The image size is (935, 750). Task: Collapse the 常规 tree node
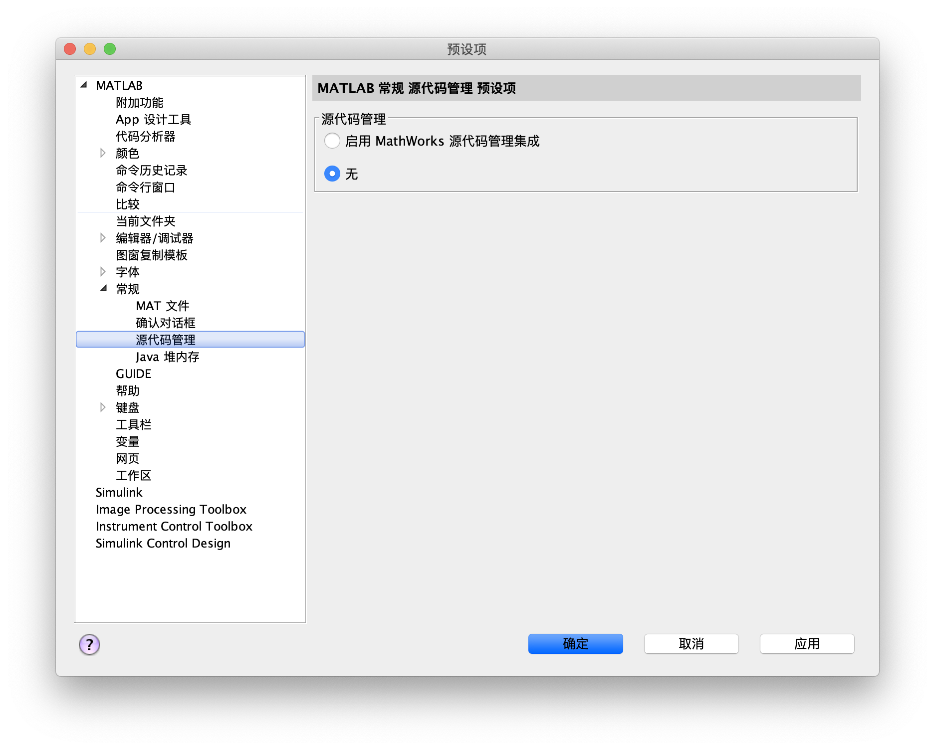pos(103,288)
